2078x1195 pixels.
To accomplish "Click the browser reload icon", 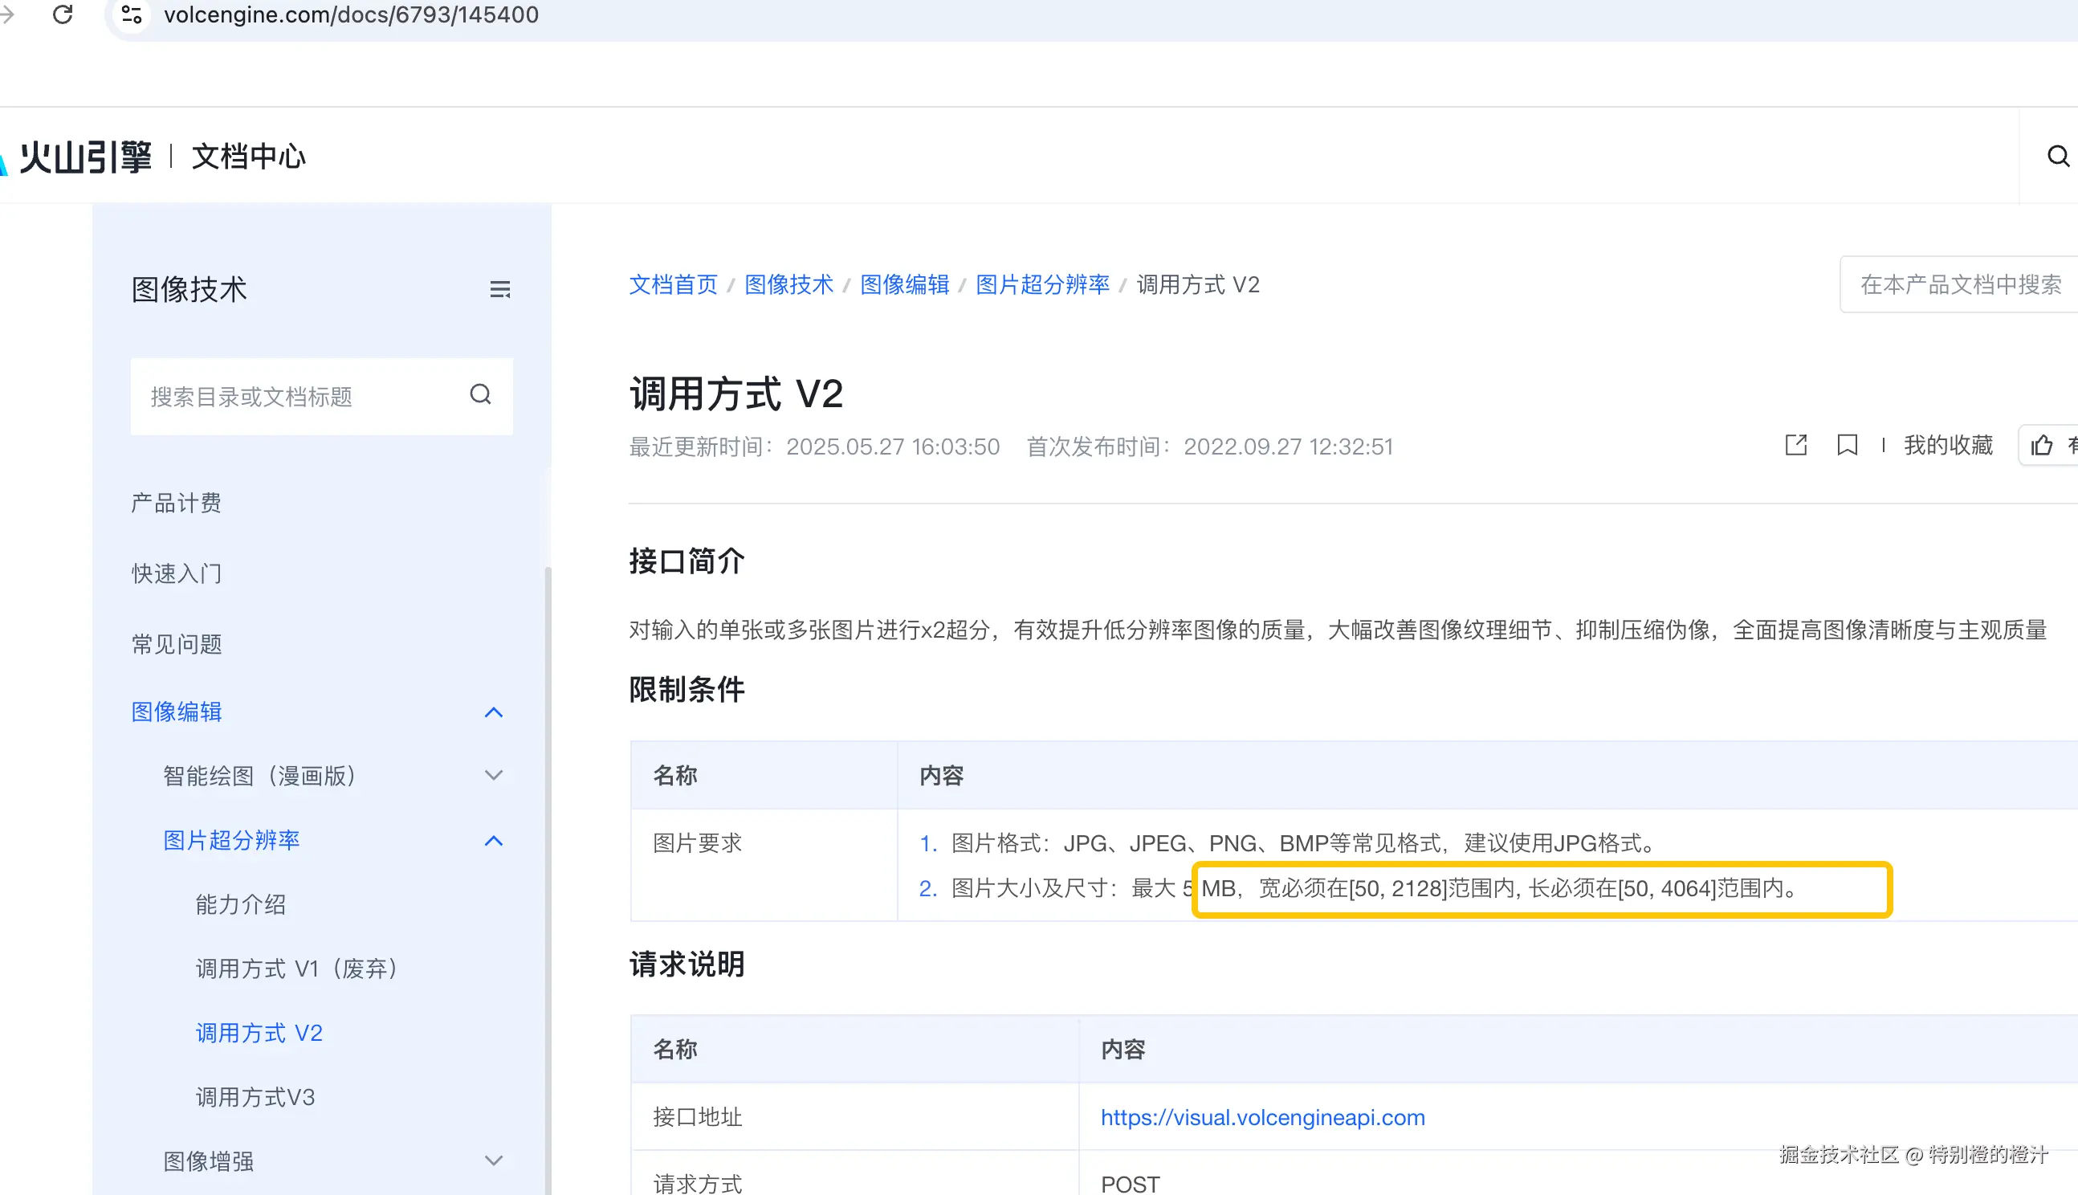I will coord(63,14).
